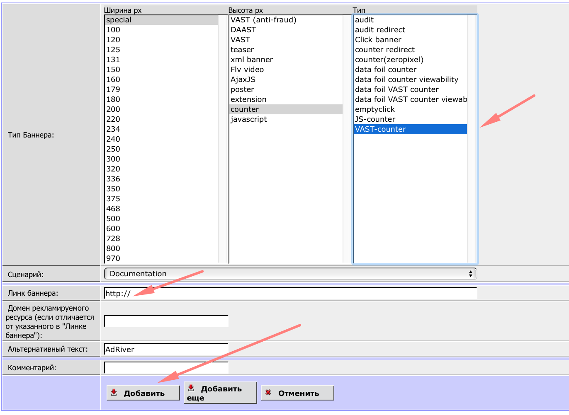
Task: Select width 600 in the list
Action: 161,229
